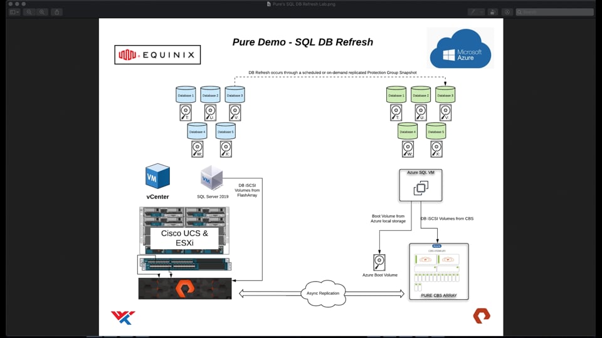Click the zoom out magnifier button
Viewport: 602px width, 338px height.
[29, 13]
